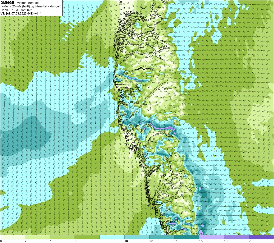Click the pale yellow 0–2 m/s color swatch
Viewport: 274px width, 243px height.
pyautogui.click(x=13, y=237)
